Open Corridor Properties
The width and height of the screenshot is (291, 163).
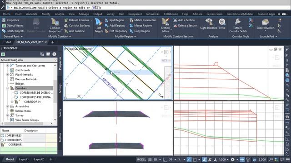tap(55, 25)
